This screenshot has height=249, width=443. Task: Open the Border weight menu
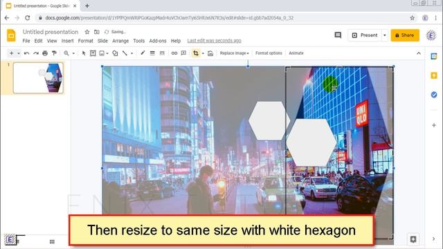coord(152,53)
